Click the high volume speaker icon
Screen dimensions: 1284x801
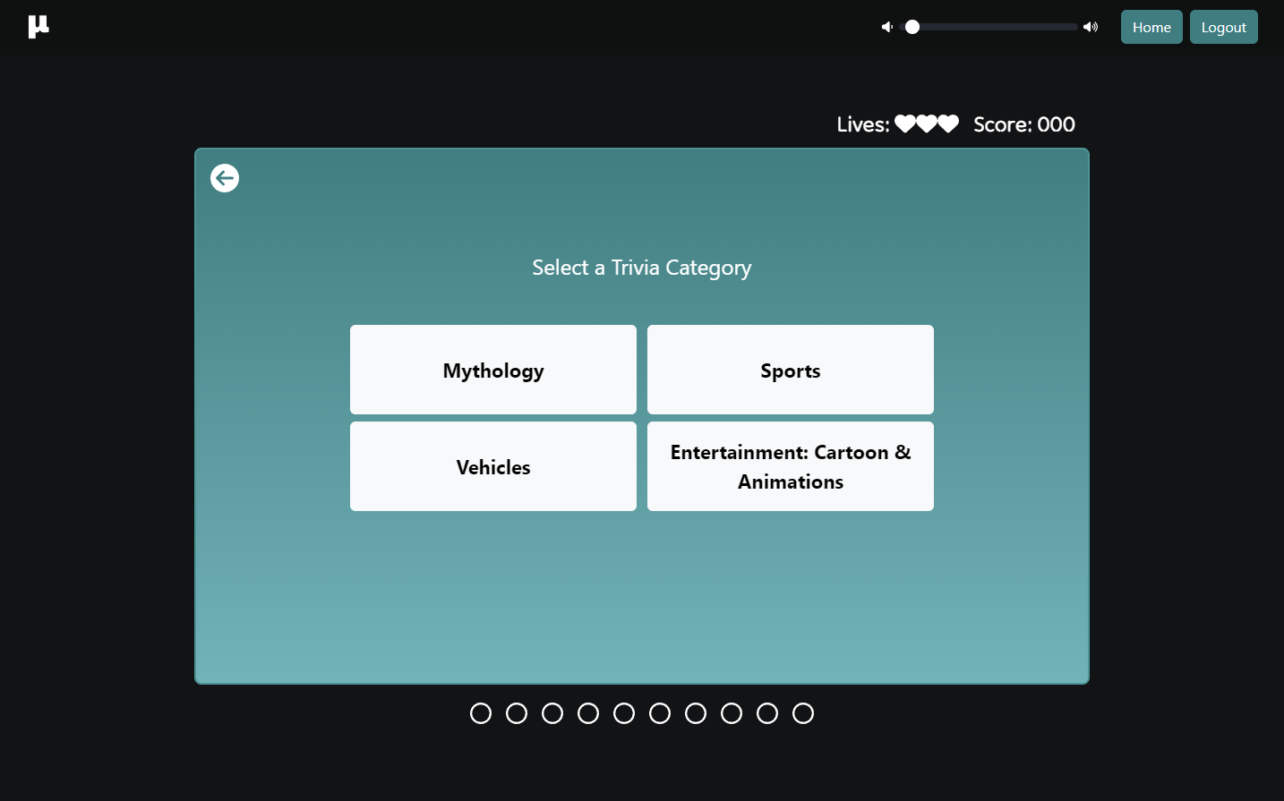[x=1091, y=27]
